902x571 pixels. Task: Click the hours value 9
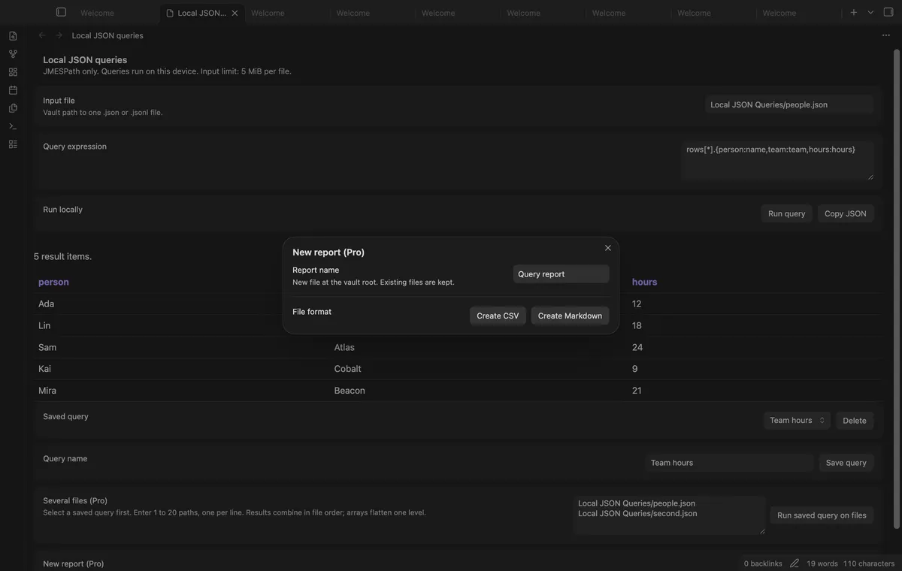click(635, 369)
